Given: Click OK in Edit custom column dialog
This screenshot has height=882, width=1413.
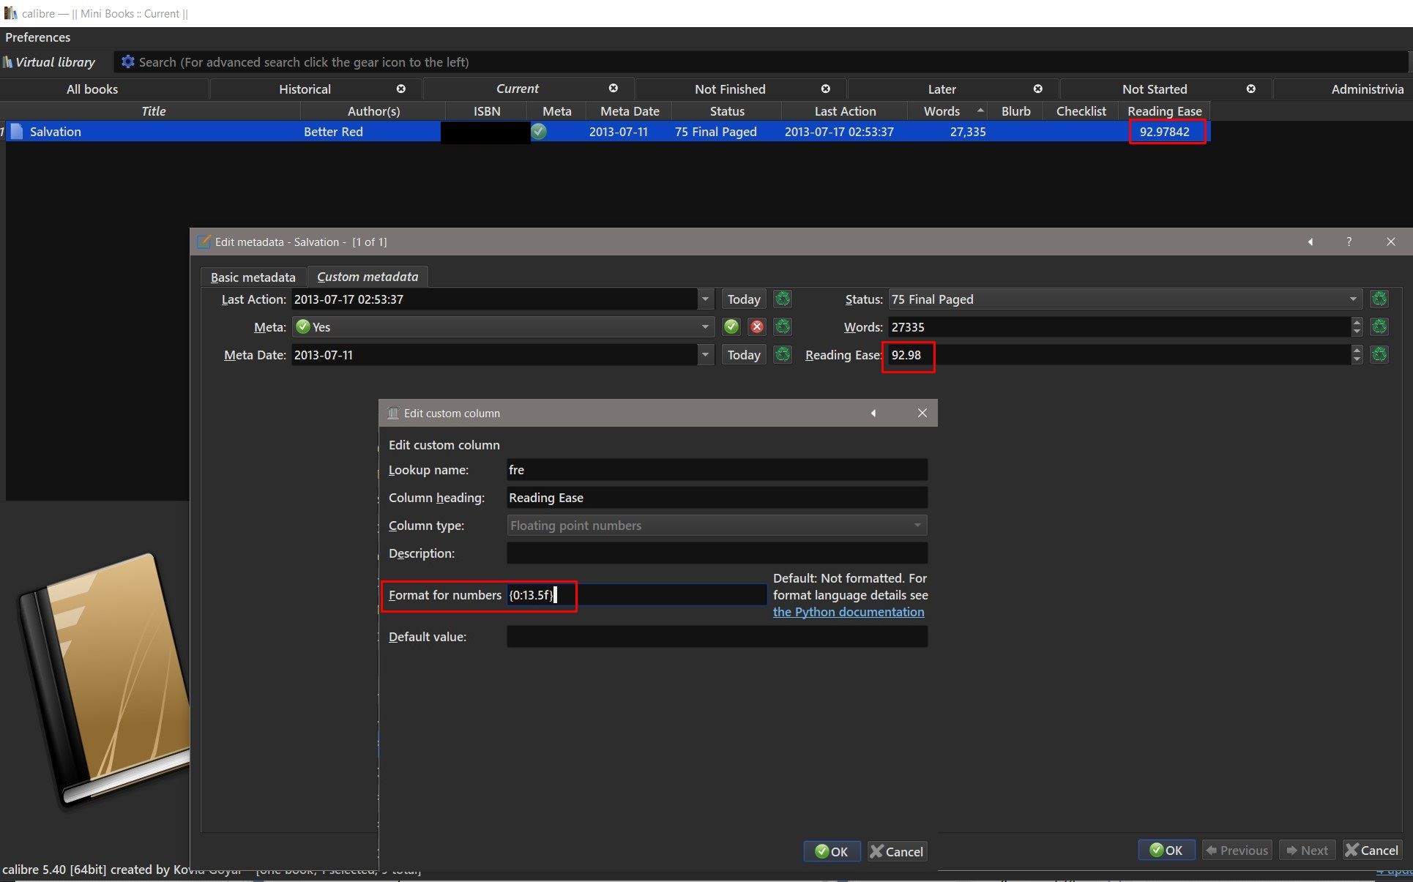Looking at the screenshot, I should (832, 851).
